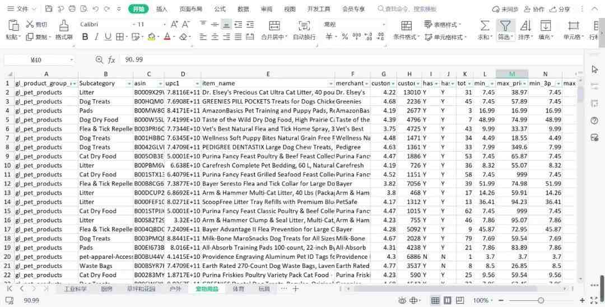The image size is (605, 307).
Task: Click the Share (分享) button
Action: 560,9
